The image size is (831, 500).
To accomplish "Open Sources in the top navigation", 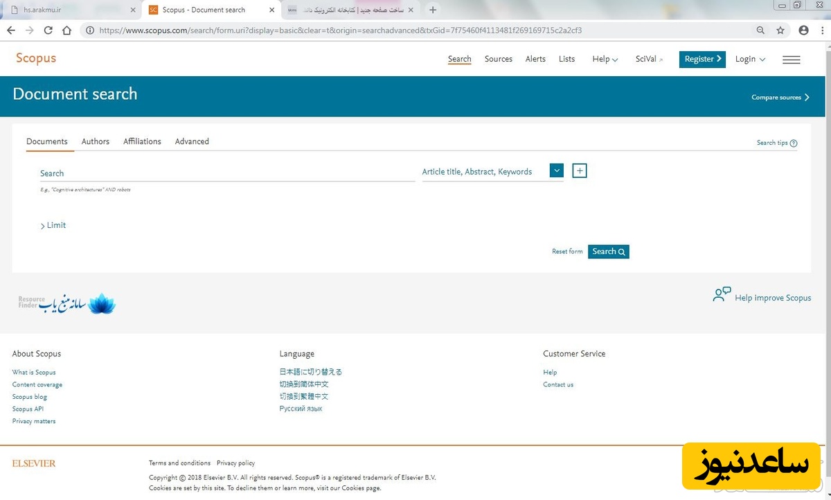I will coord(498,59).
